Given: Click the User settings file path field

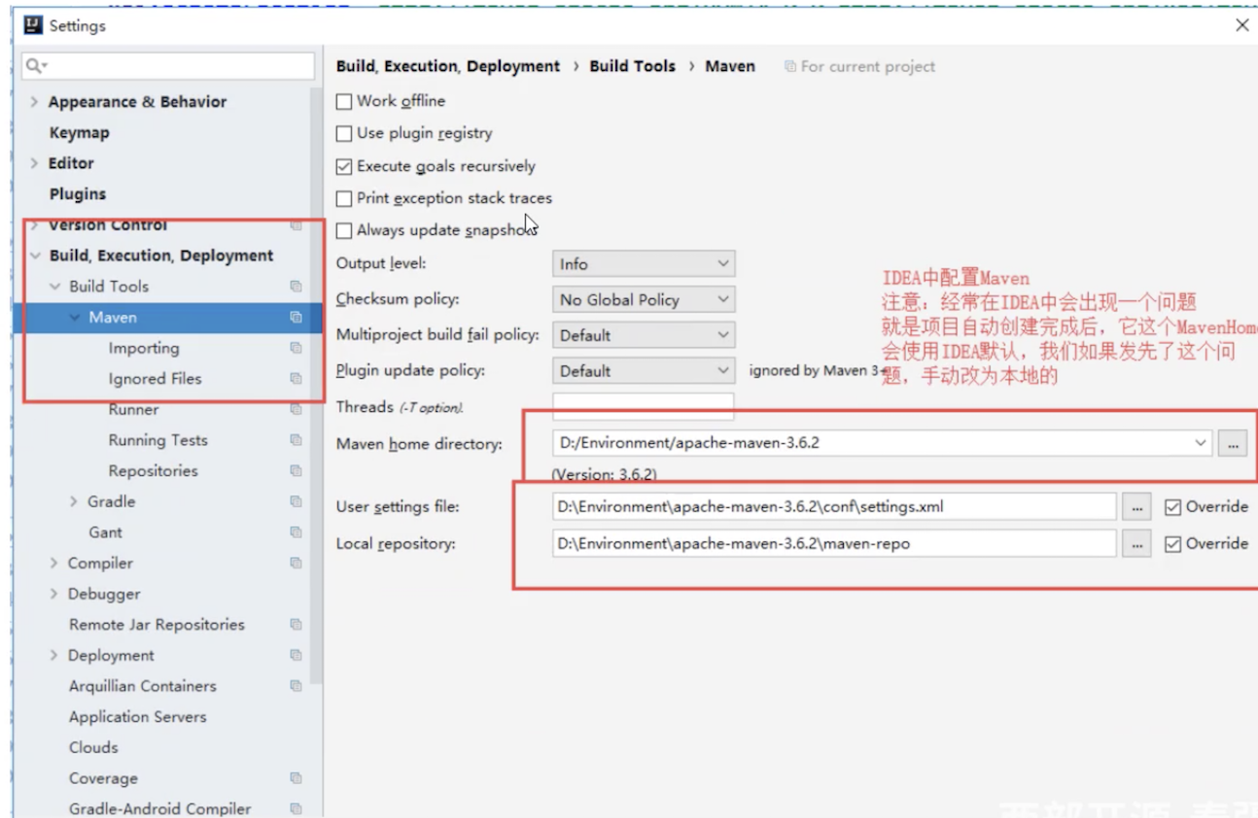Looking at the screenshot, I should (834, 507).
